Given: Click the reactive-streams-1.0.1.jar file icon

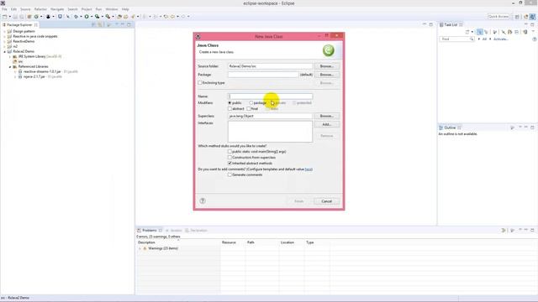Looking at the screenshot, I should (20, 71).
